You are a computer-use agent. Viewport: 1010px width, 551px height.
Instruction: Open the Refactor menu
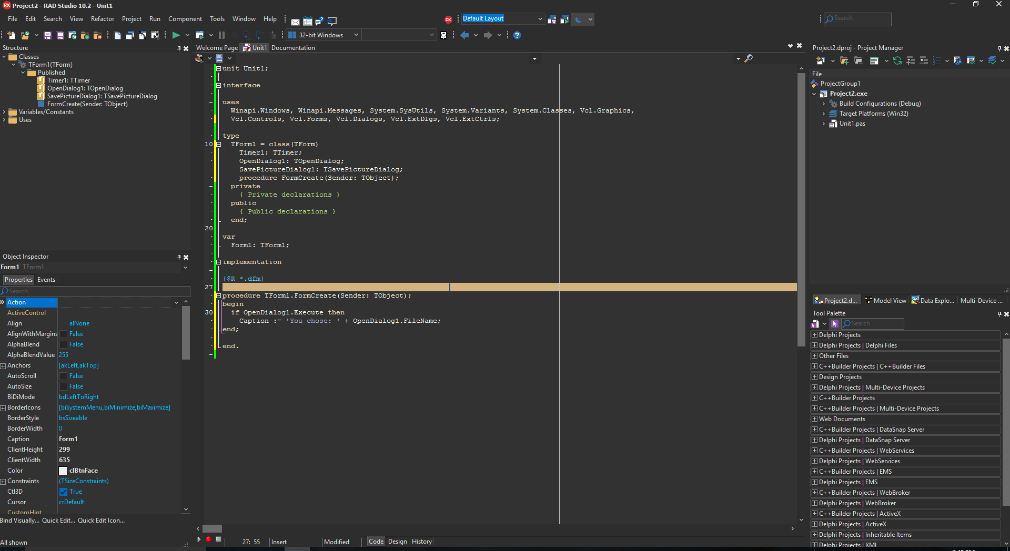click(103, 19)
